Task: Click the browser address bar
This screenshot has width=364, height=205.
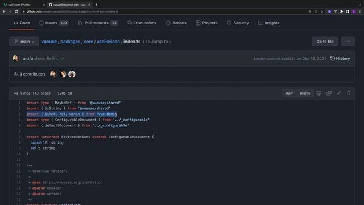Action: tap(163, 11)
